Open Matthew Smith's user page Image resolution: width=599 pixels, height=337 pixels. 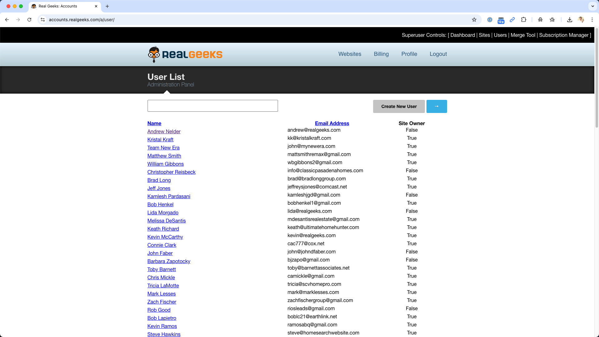tap(164, 156)
